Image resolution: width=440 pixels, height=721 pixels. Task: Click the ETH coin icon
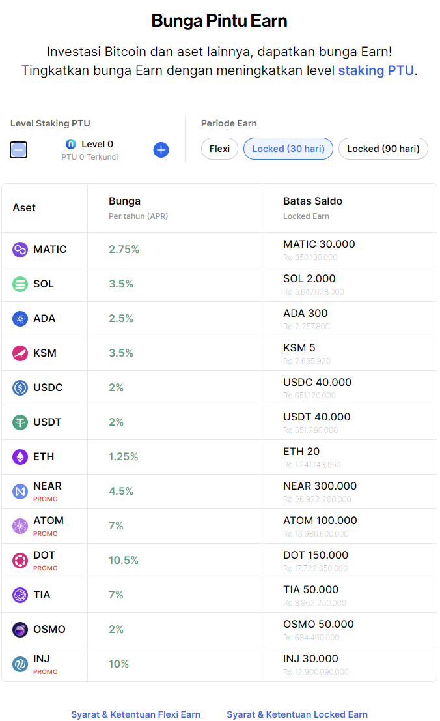click(x=20, y=456)
